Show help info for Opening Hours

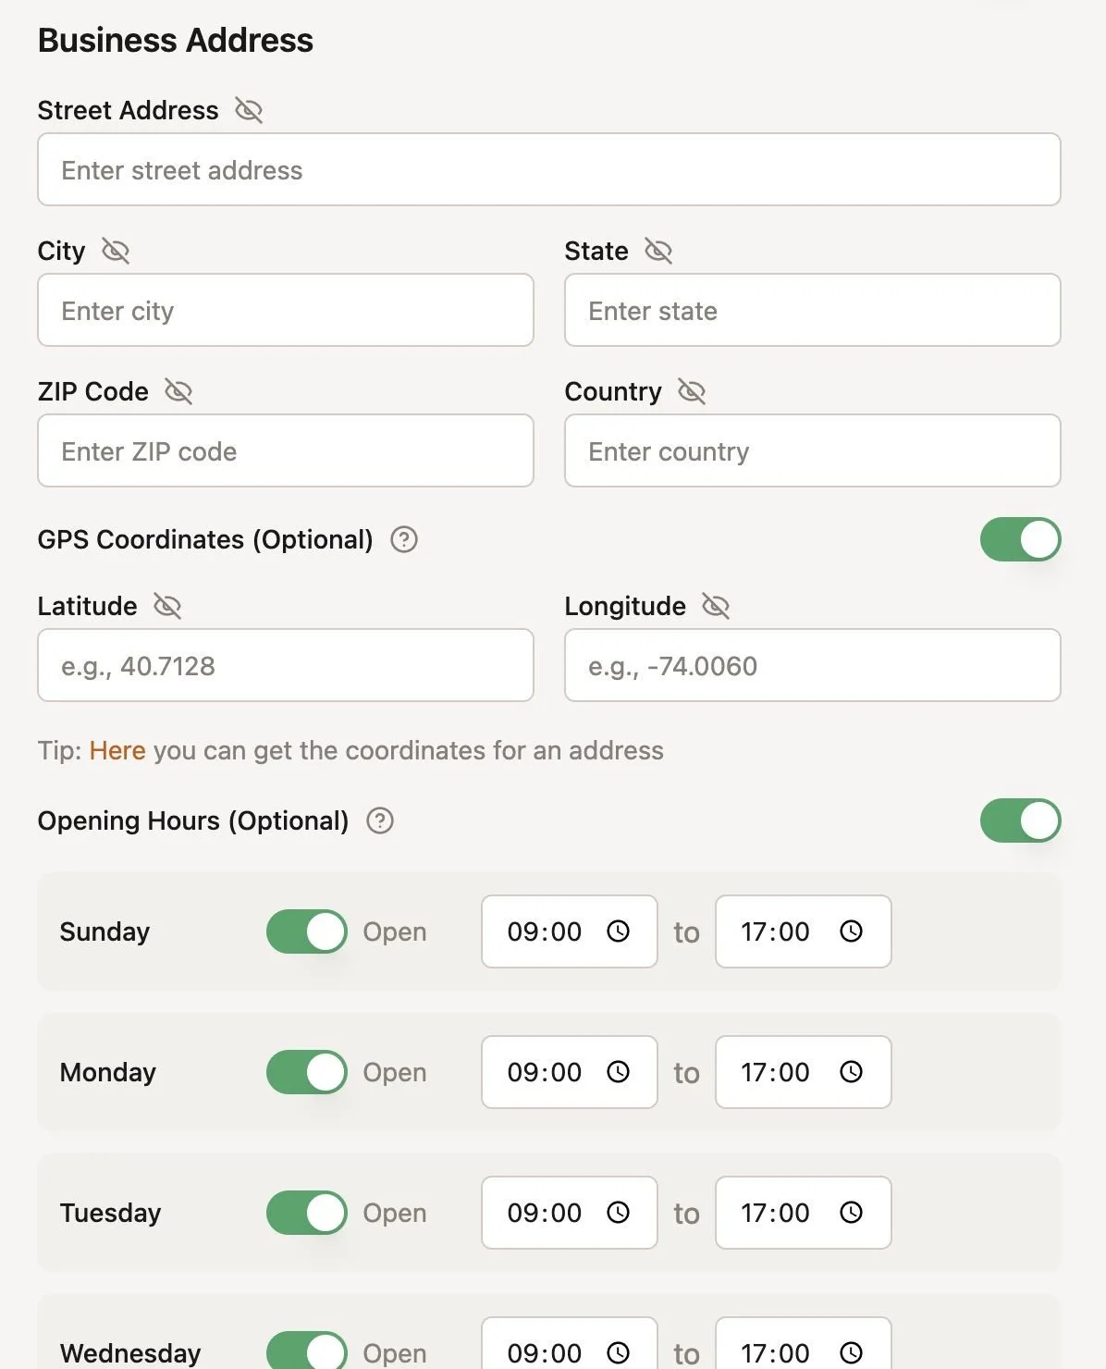click(x=380, y=821)
